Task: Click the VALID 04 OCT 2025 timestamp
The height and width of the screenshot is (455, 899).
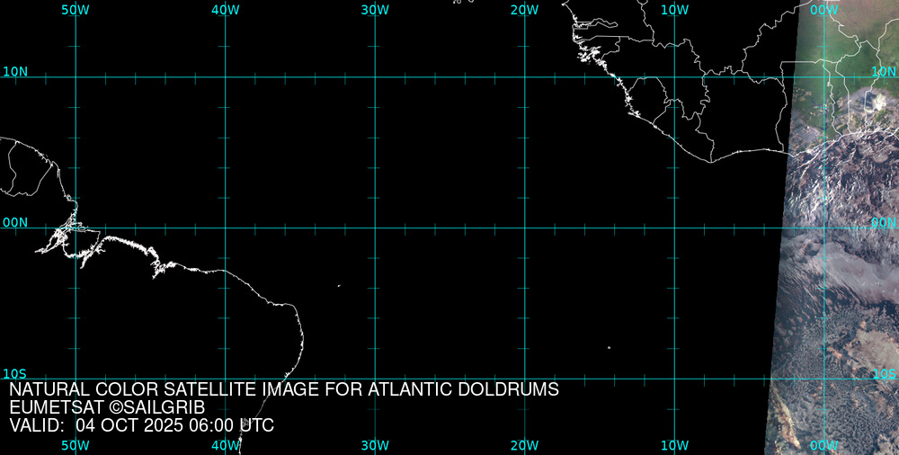Action: [141, 425]
